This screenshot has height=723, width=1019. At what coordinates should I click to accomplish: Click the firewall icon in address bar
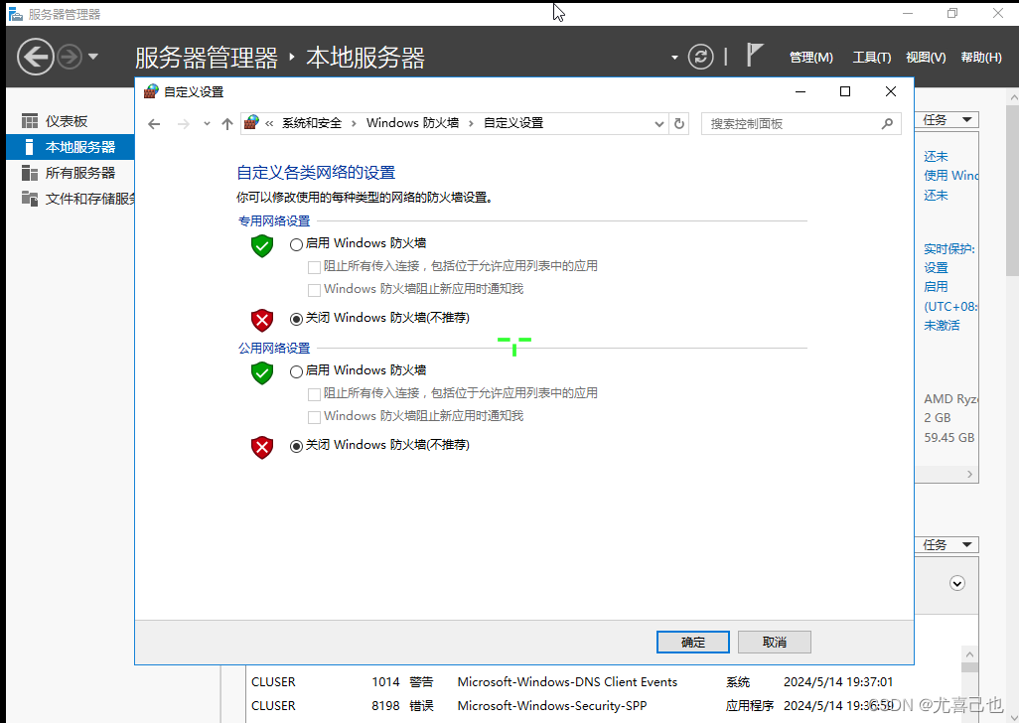click(x=252, y=122)
